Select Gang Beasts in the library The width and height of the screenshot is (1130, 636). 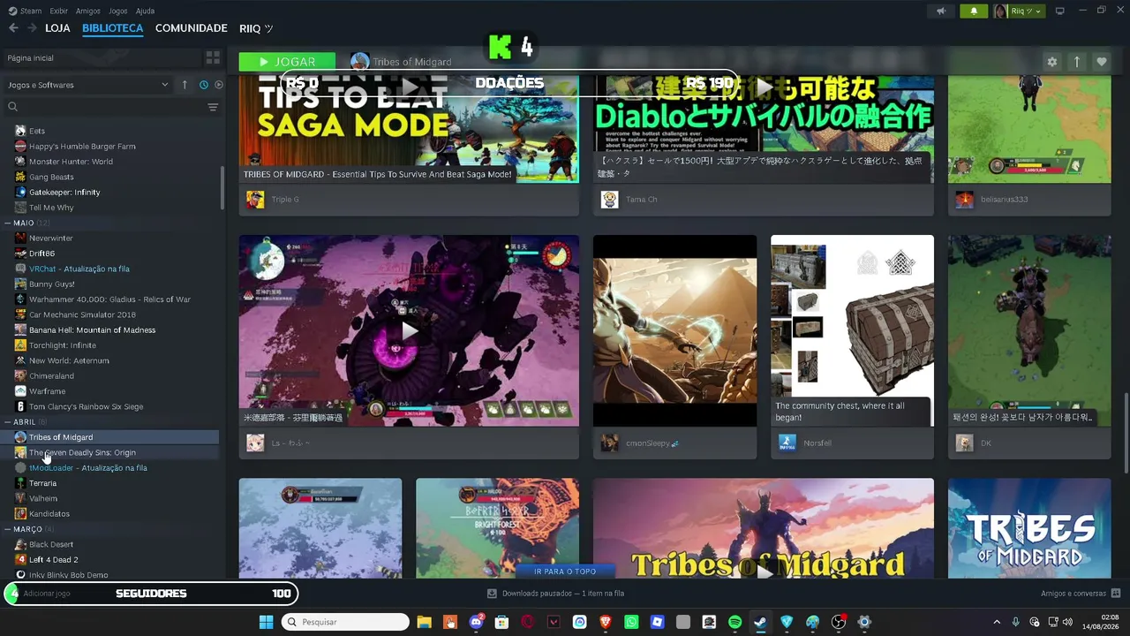(x=51, y=177)
